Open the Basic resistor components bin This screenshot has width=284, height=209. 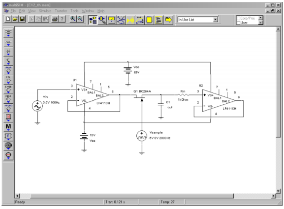8,42
